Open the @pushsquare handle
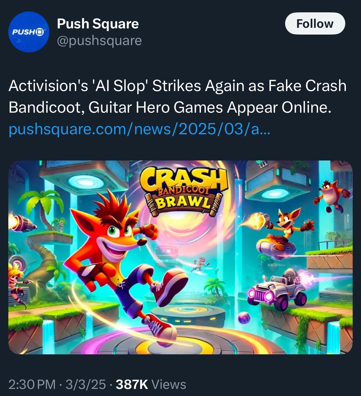 pos(99,40)
